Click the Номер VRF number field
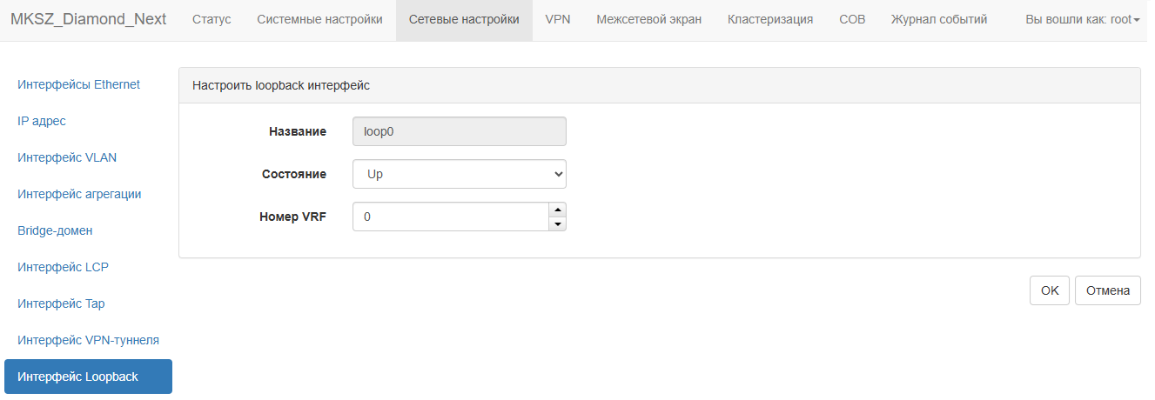1155x400 pixels. pyautogui.click(x=450, y=217)
